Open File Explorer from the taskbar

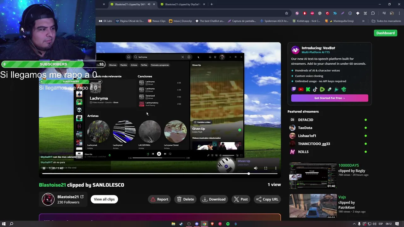coord(173,224)
